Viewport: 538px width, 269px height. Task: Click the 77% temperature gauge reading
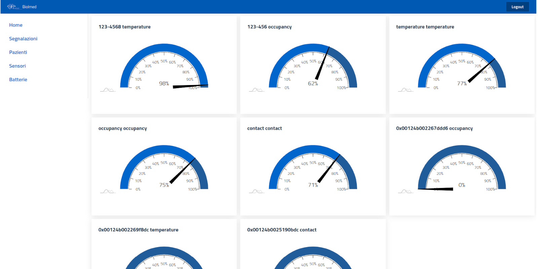coord(462,83)
